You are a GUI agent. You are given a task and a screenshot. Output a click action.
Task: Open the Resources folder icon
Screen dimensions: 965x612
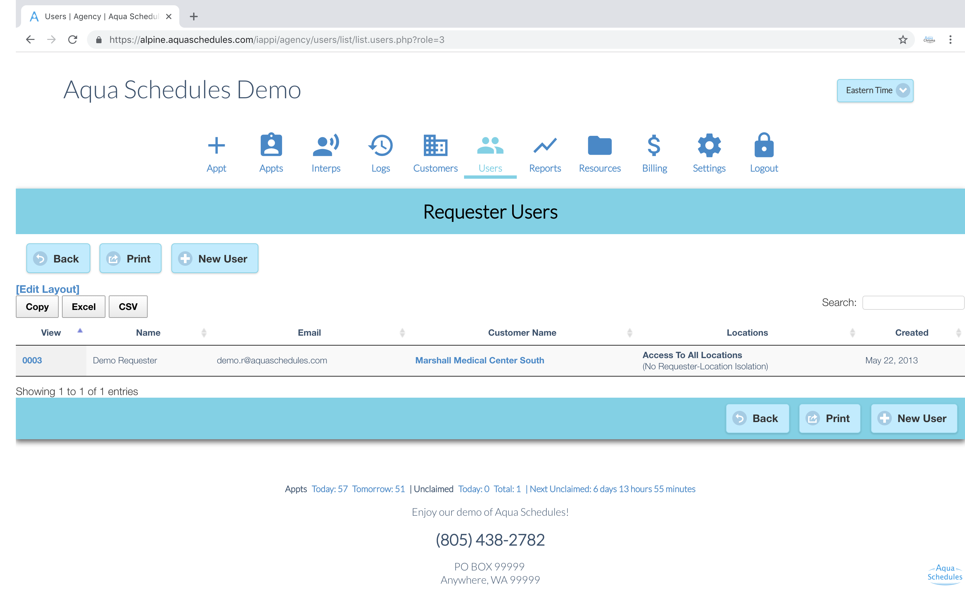(599, 145)
